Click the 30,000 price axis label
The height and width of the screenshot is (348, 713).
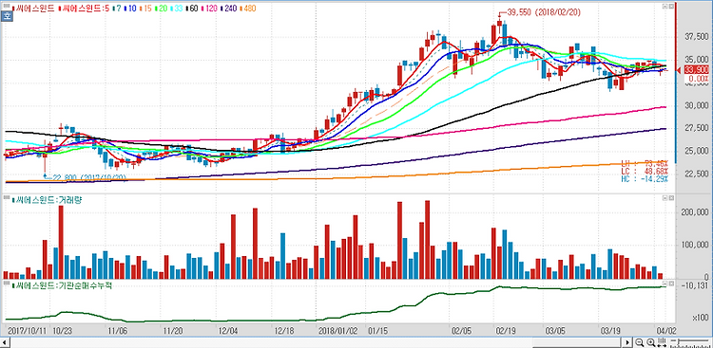click(x=696, y=105)
